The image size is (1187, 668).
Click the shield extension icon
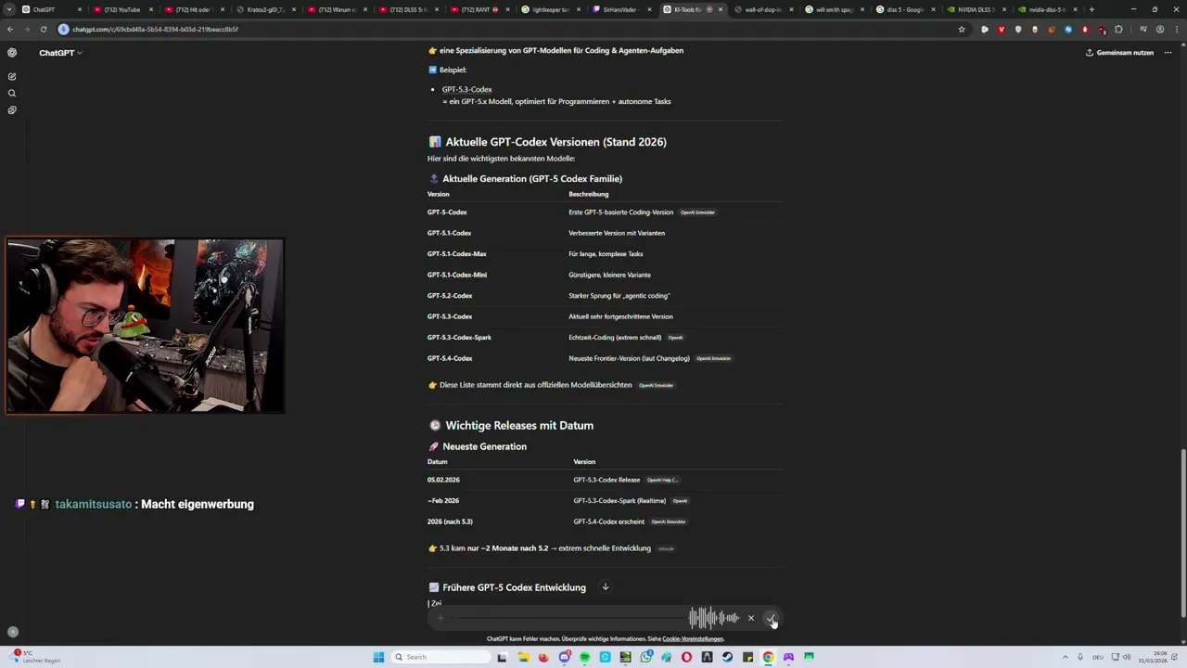pos(1018,29)
